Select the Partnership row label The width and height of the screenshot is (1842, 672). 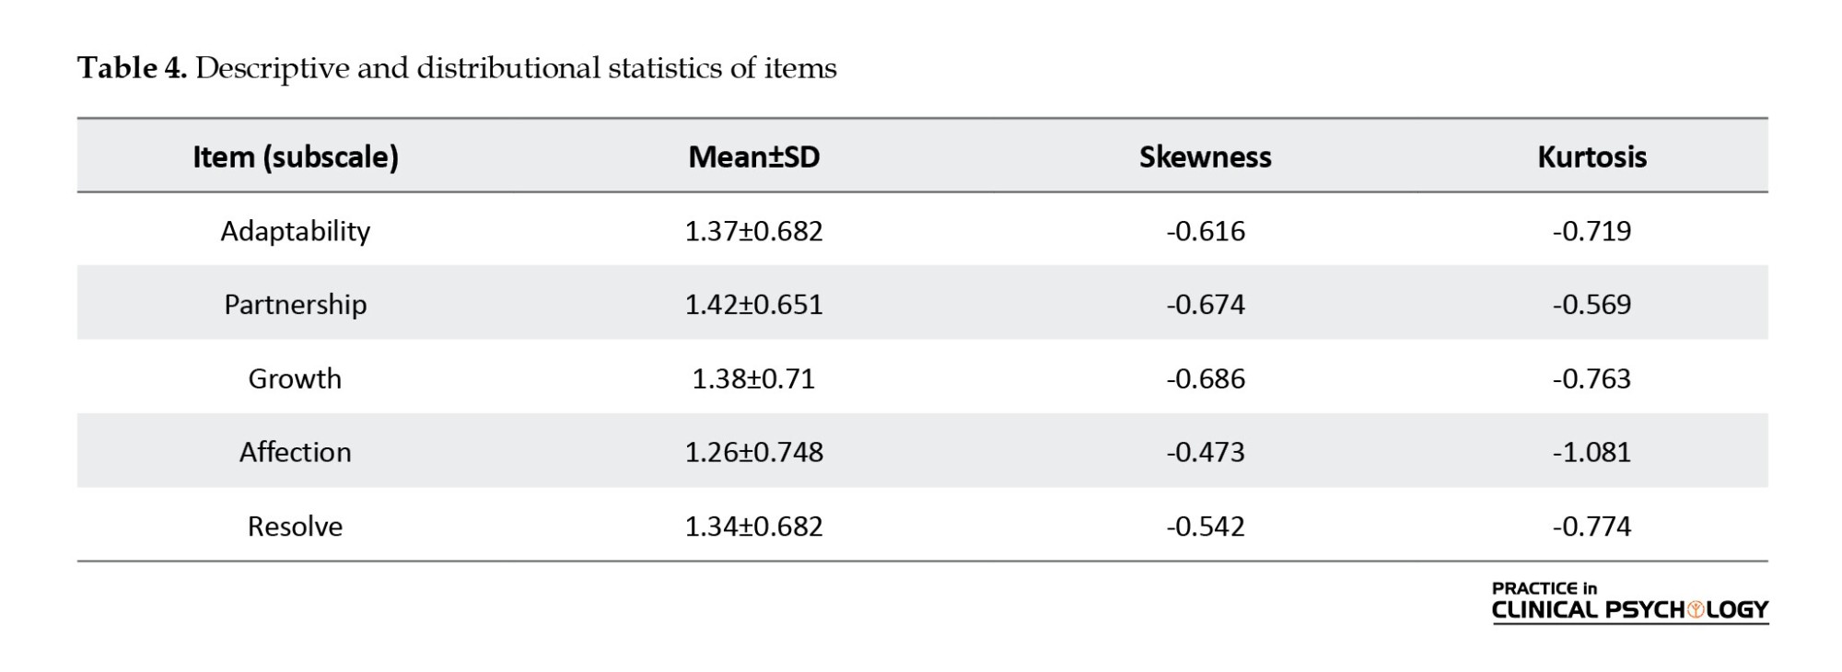(x=295, y=304)
